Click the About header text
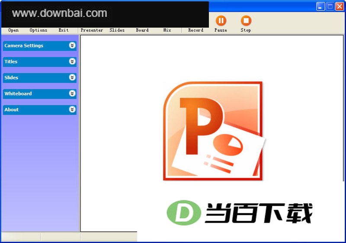 12,110
